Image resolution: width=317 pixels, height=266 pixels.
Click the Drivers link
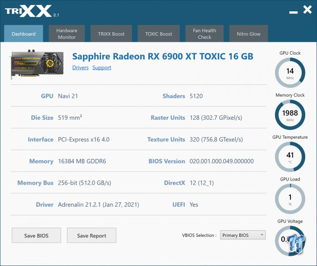80,68
